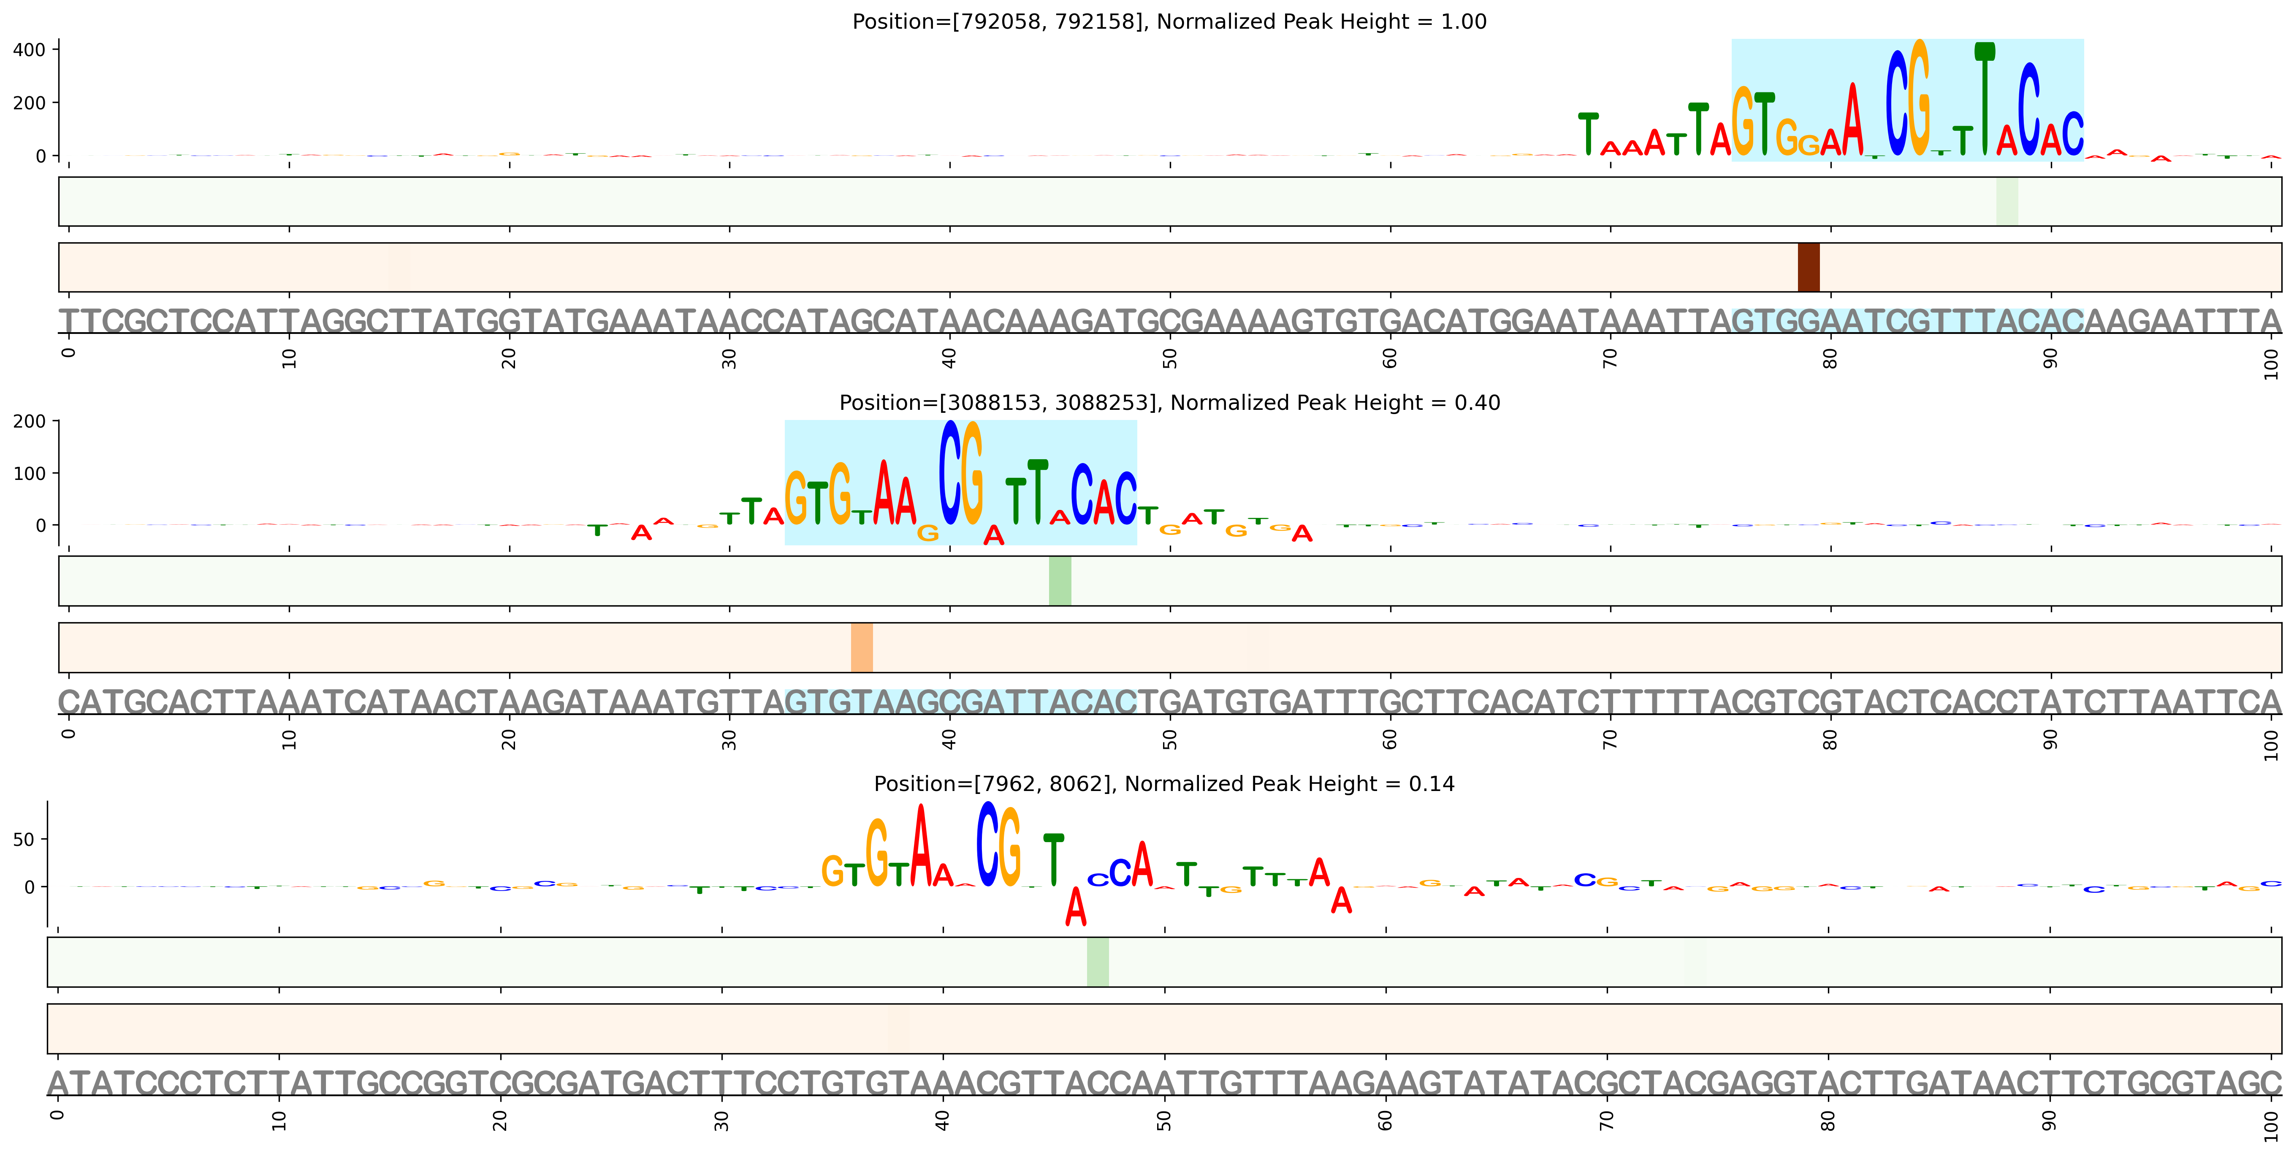Click the ATATCCCTCTTATTG sequence start in bottom plot
This screenshot has height=1154, width=2294.
coord(212,1083)
